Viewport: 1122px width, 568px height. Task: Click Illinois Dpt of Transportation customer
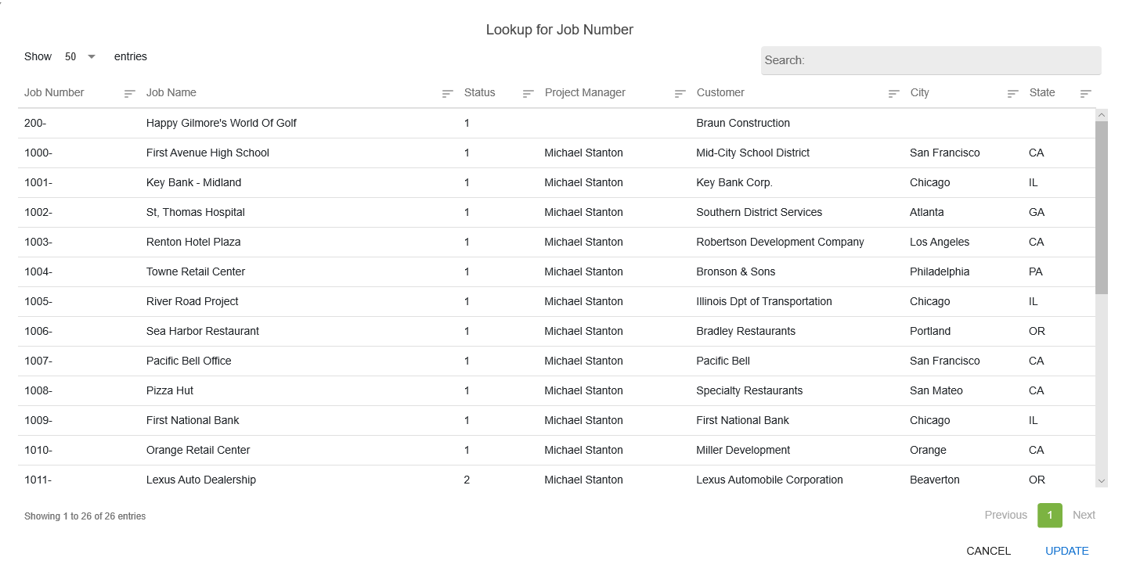tap(764, 301)
